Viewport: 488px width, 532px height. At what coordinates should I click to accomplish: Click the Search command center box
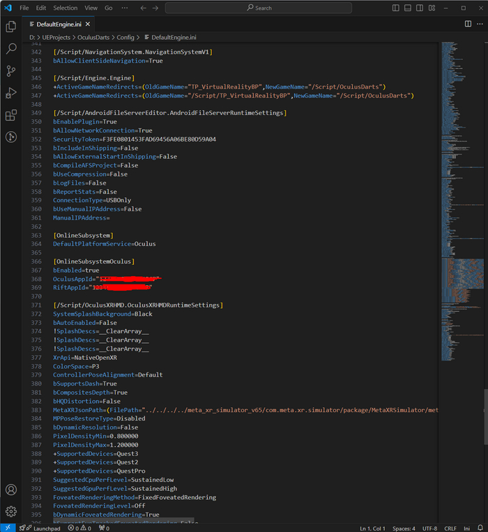coord(259,8)
